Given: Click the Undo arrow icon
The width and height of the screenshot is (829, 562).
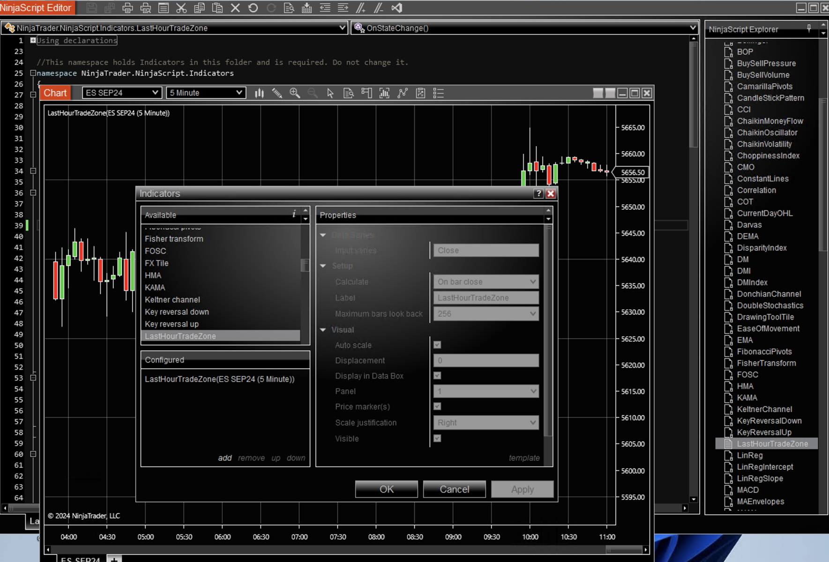Looking at the screenshot, I should 253,8.
